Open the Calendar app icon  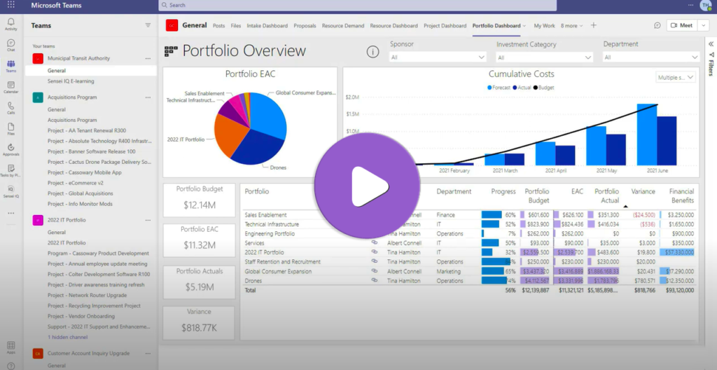[11, 87]
